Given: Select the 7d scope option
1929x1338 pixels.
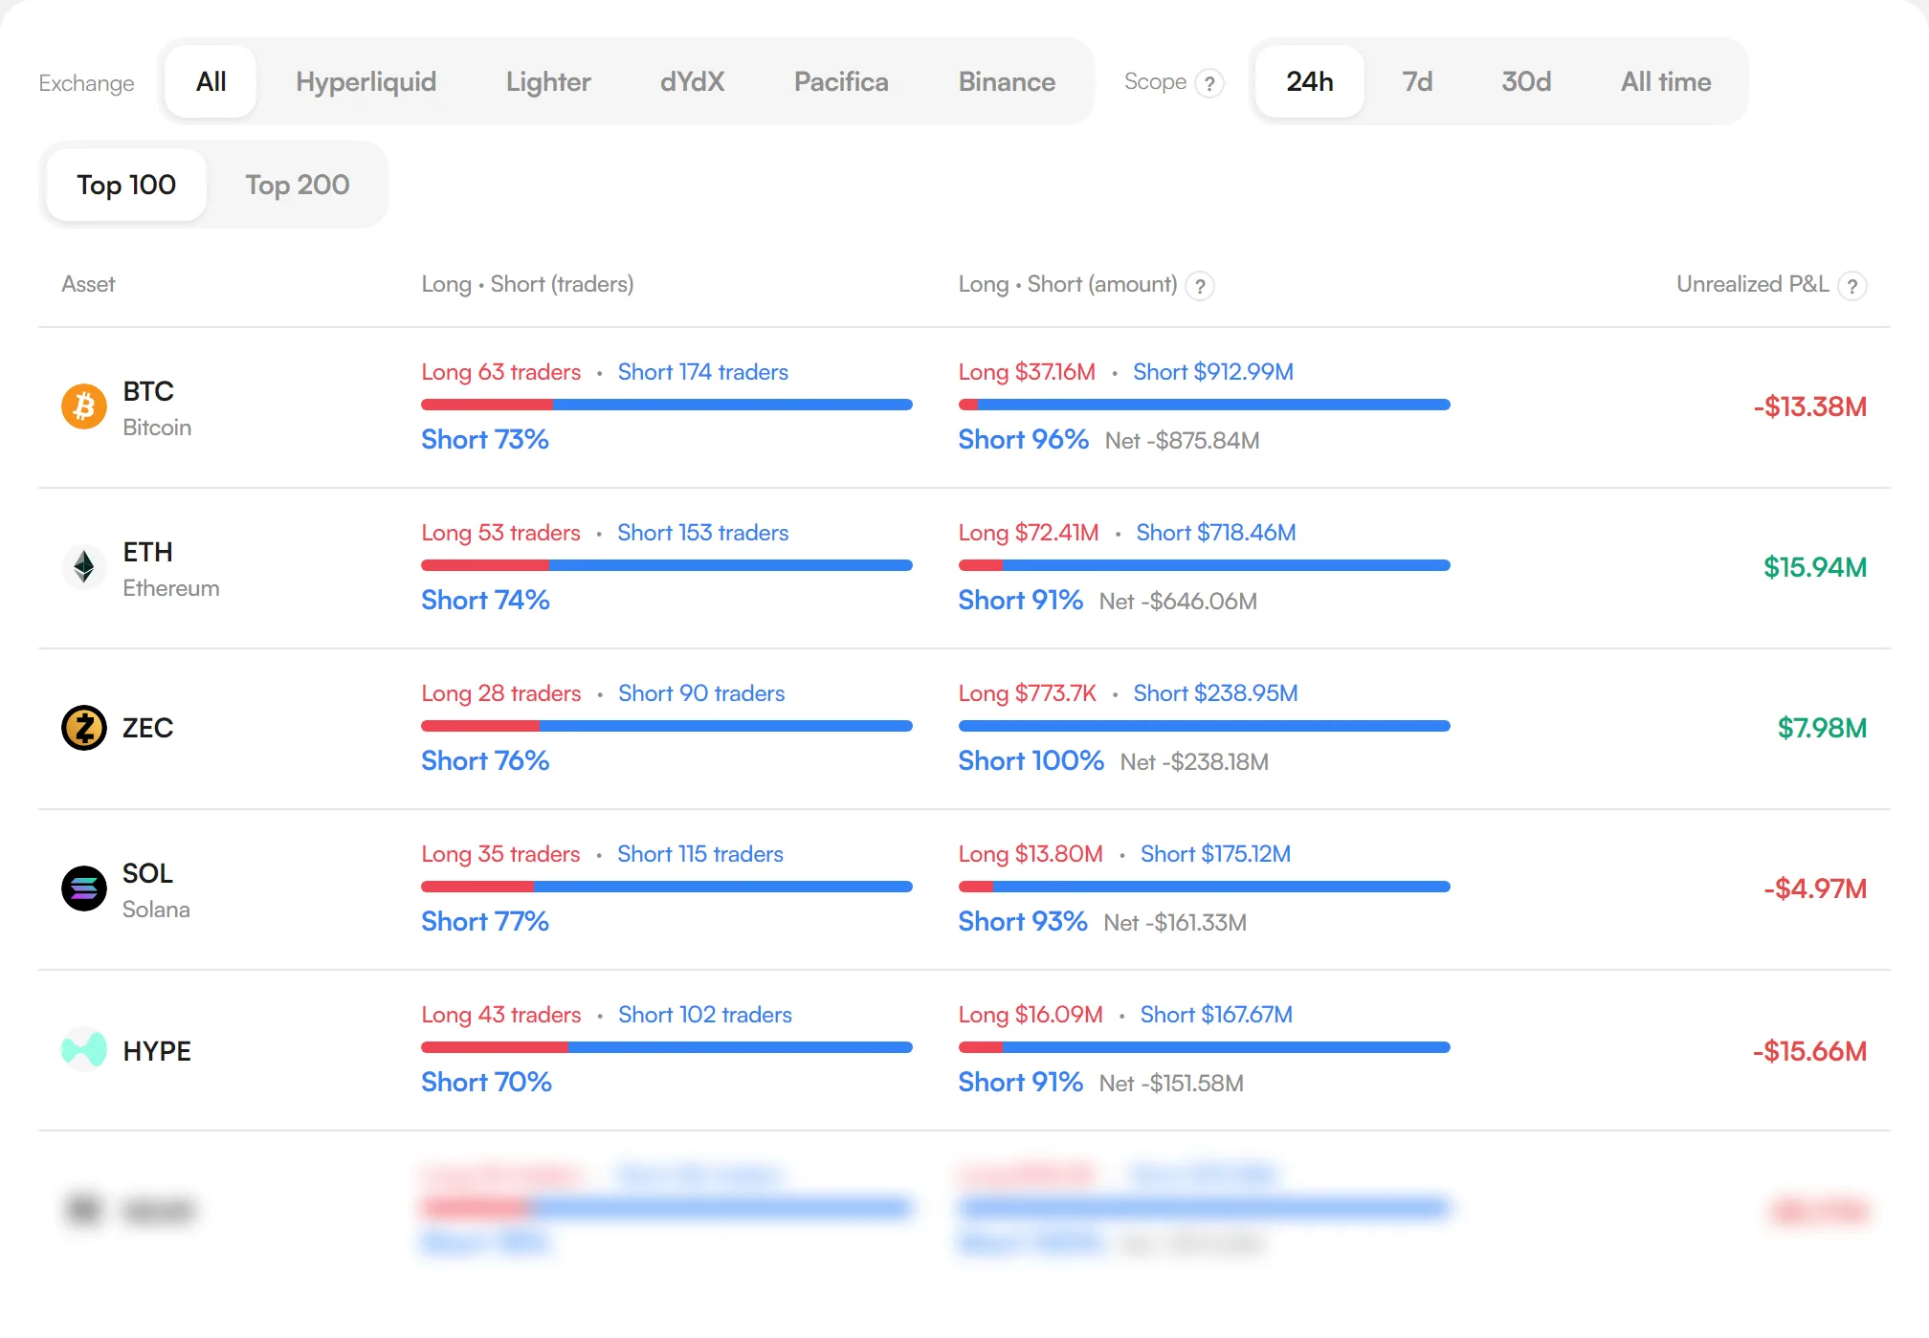Looking at the screenshot, I should pos(1417,81).
